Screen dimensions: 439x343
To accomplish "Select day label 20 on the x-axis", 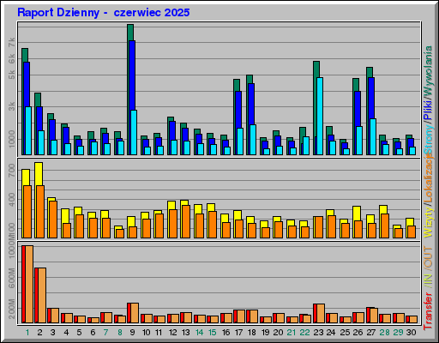I will pos(278,333).
